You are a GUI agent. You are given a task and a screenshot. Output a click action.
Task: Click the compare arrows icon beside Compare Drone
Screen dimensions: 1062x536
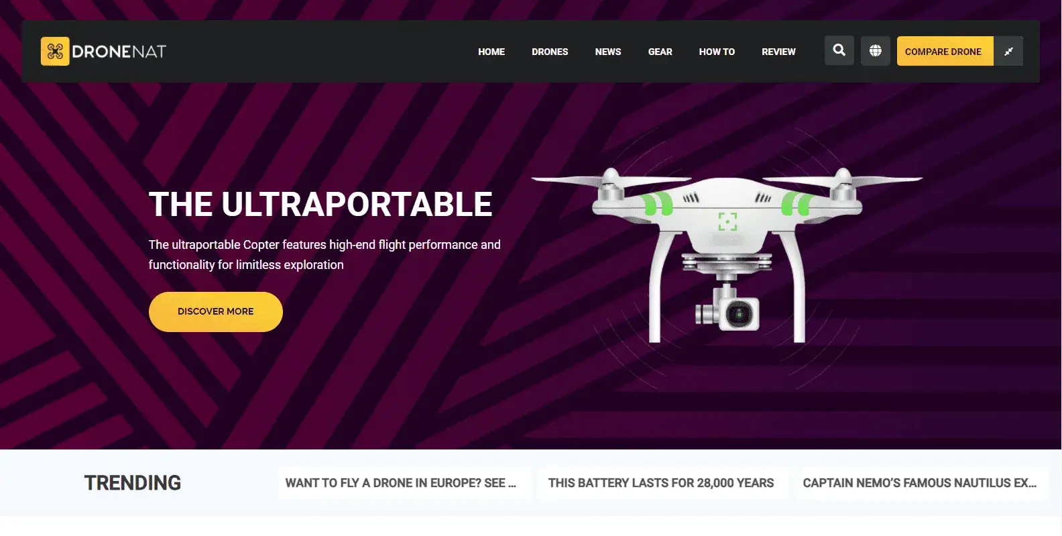click(x=1008, y=51)
